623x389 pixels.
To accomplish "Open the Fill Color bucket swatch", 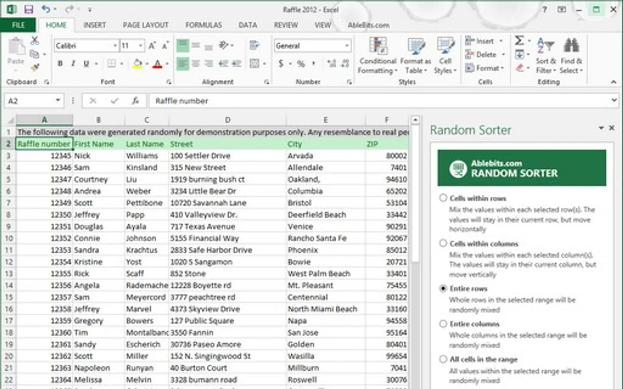I will point(137,63).
